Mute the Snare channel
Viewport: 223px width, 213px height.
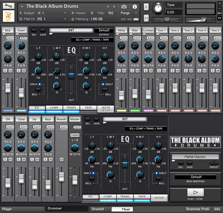(24, 71)
